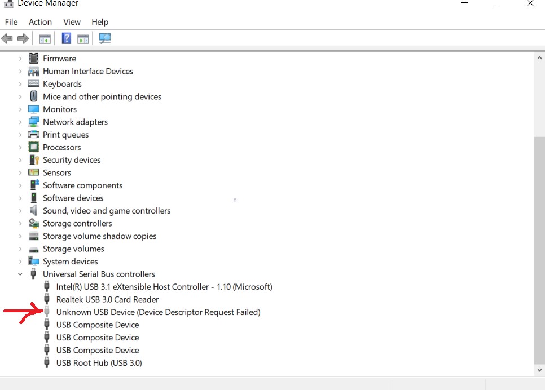Click the vertical scrollbar thumb
Viewport: 545px width, 390px height.
click(x=539, y=250)
